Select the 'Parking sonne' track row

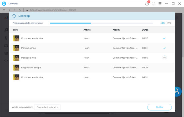click(x=92, y=48)
